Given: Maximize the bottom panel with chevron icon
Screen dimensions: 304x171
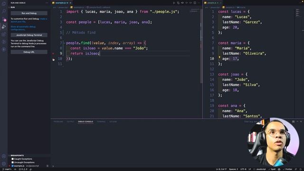Looking at the screenshot, I should coord(297,122).
